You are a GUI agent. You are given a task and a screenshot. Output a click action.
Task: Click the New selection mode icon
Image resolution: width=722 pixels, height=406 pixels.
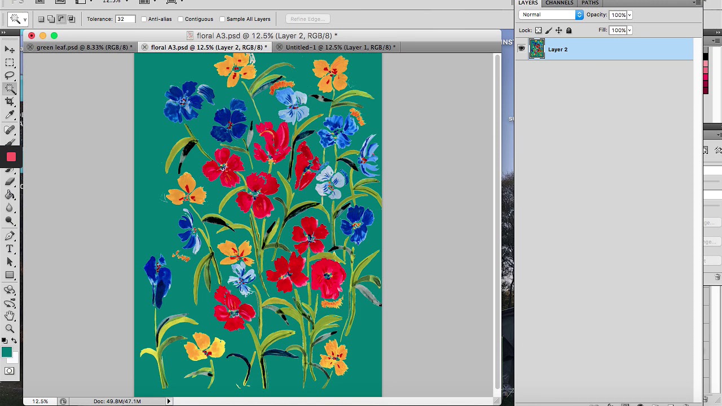[41, 19]
